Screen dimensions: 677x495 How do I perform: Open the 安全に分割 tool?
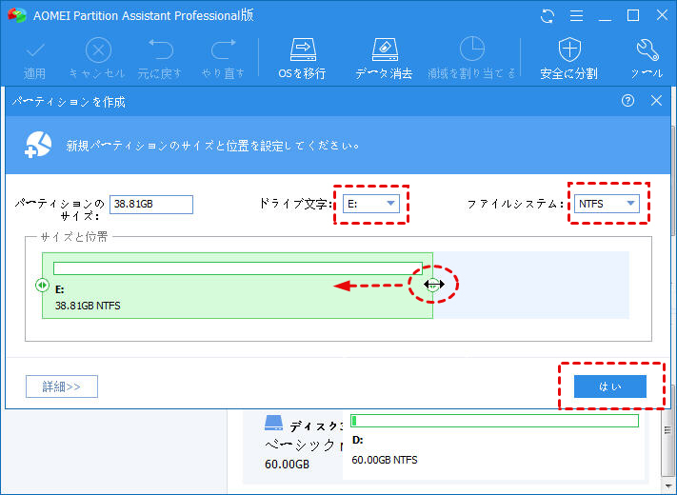tap(569, 59)
